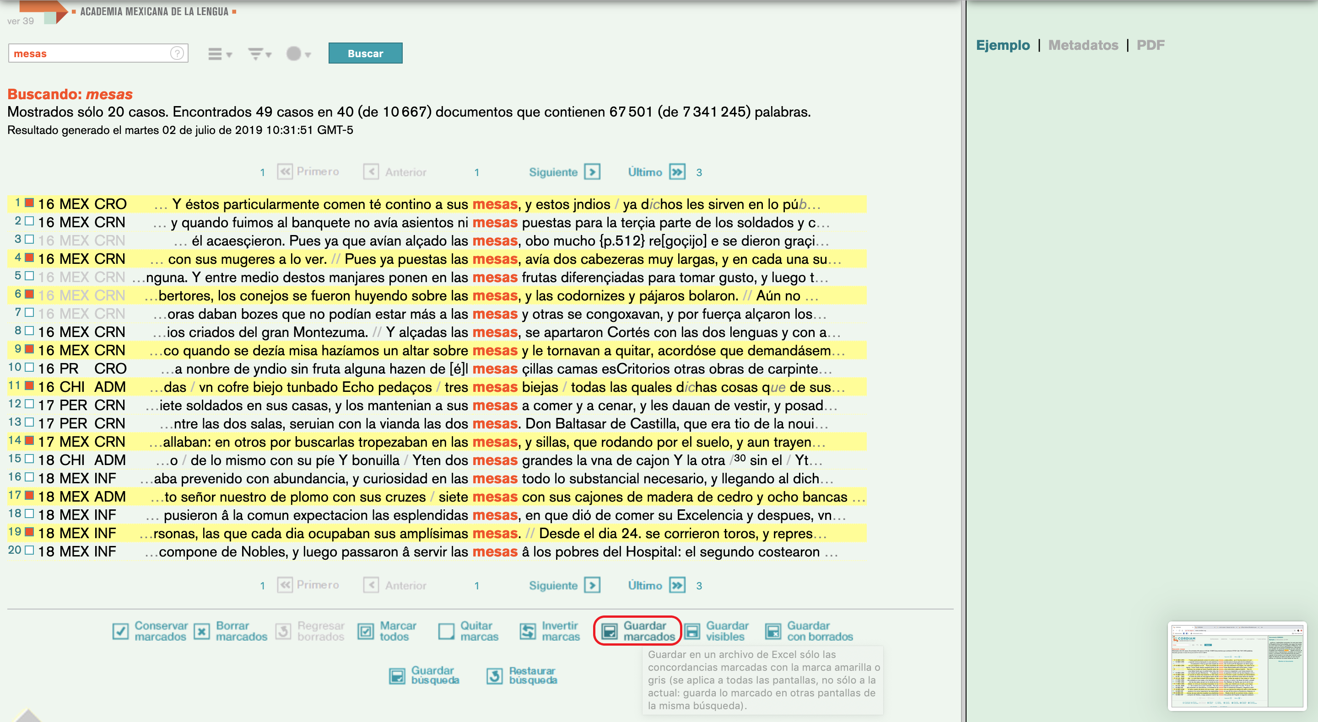Click '17 PER CRN' text in row 12
1318x722 pixels.
82,405
